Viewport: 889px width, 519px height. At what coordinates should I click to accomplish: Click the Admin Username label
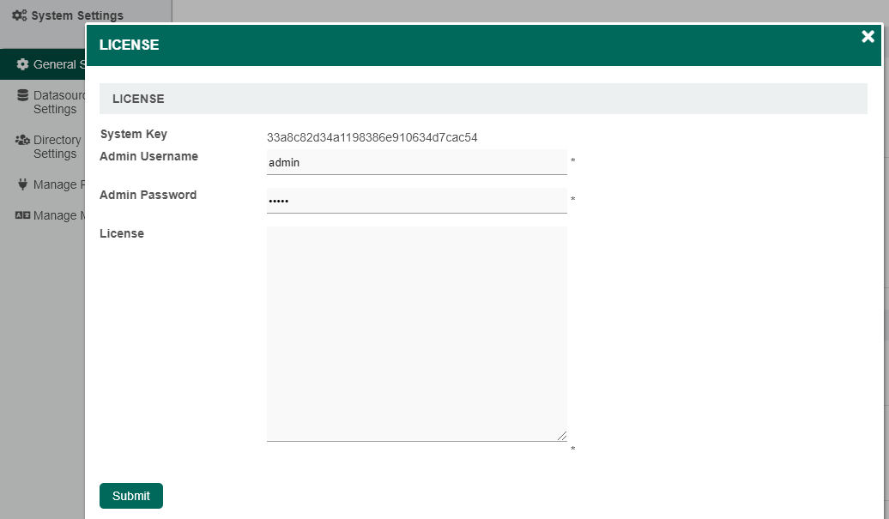148,156
